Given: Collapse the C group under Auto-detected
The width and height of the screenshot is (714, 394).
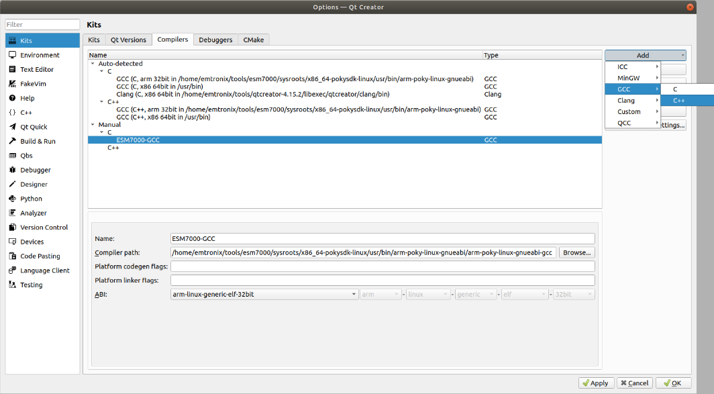Looking at the screenshot, I should coord(101,72).
